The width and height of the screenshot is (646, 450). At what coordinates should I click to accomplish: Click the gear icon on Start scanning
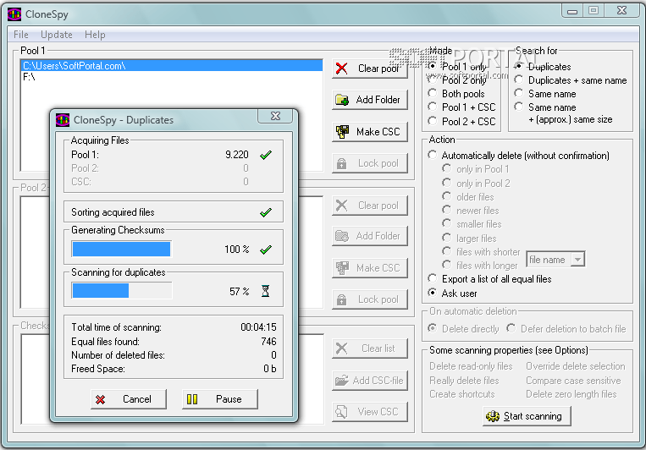pyautogui.click(x=493, y=416)
